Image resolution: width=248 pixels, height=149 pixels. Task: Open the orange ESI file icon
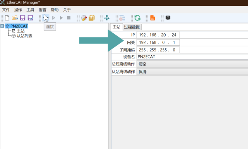tap(152, 18)
